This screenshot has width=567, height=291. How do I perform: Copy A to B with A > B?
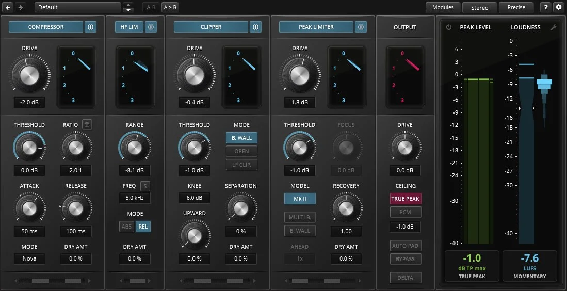[170, 7]
